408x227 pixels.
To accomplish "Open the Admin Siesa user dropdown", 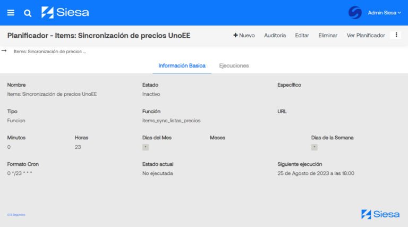I will tap(384, 13).
